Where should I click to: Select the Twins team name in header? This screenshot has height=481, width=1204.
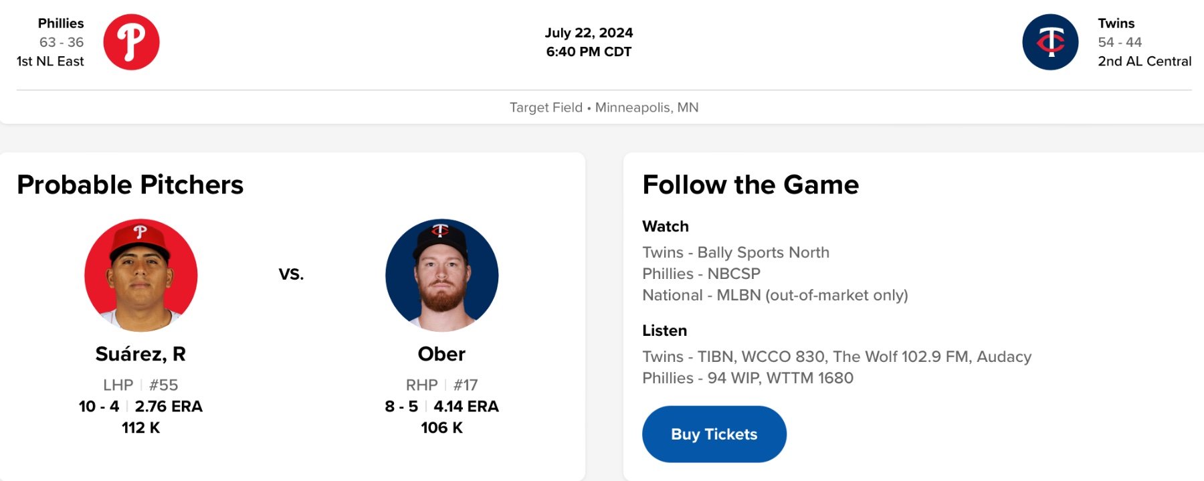tap(1116, 23)
